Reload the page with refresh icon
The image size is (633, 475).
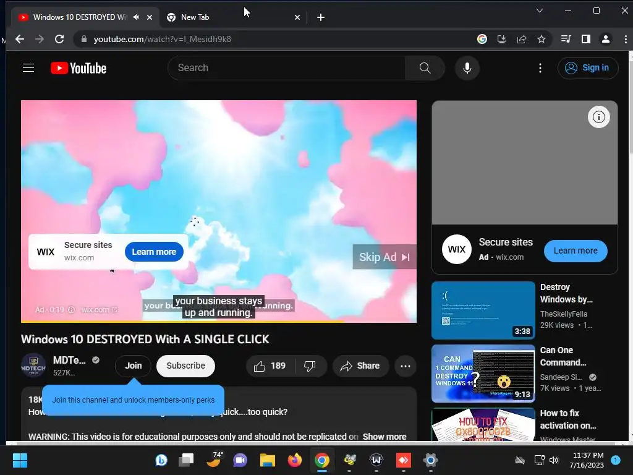[59, 39]
